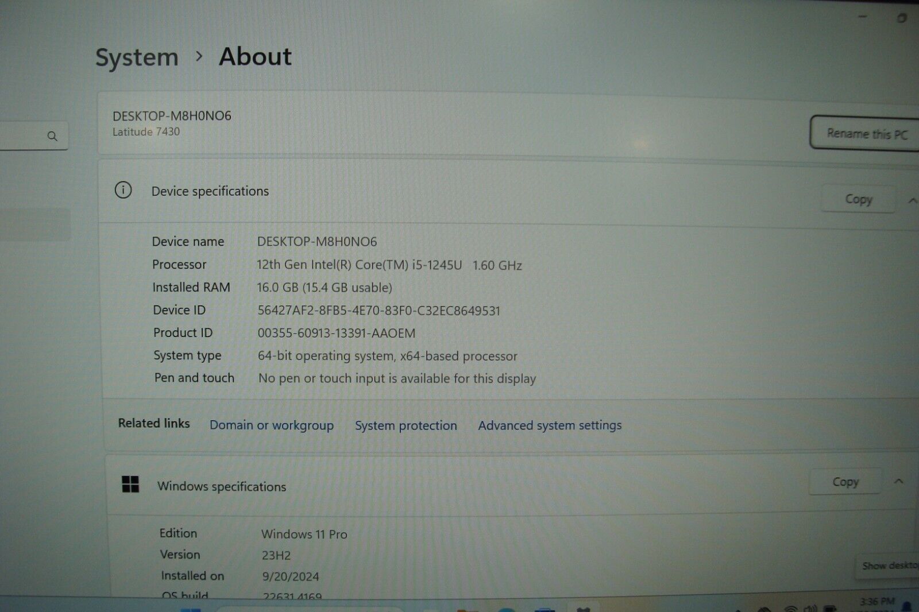This screenshot has height=612, width=919.
Task: Select the Product ID 00355-60913-13391-AAOEM
Action: point(337,333)
